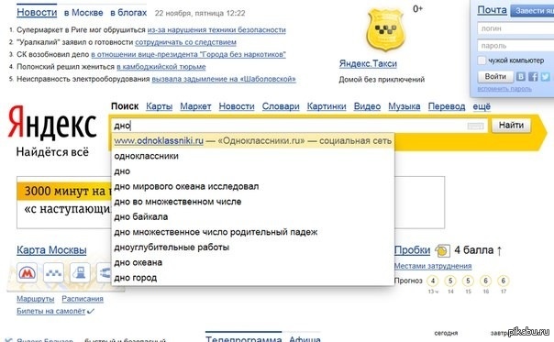Open the Словари service tab
This screenshot has height=342, width=554.
(281, 106)
